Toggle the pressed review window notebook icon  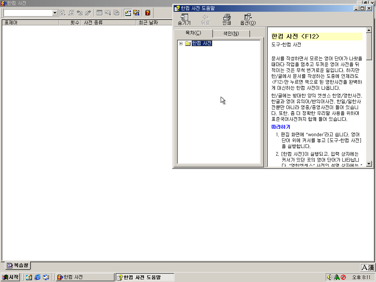(x=128, y=13)
